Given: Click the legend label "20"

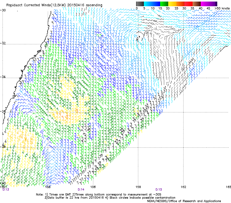Looking at the screenshot, I should (x=168, y=8).
